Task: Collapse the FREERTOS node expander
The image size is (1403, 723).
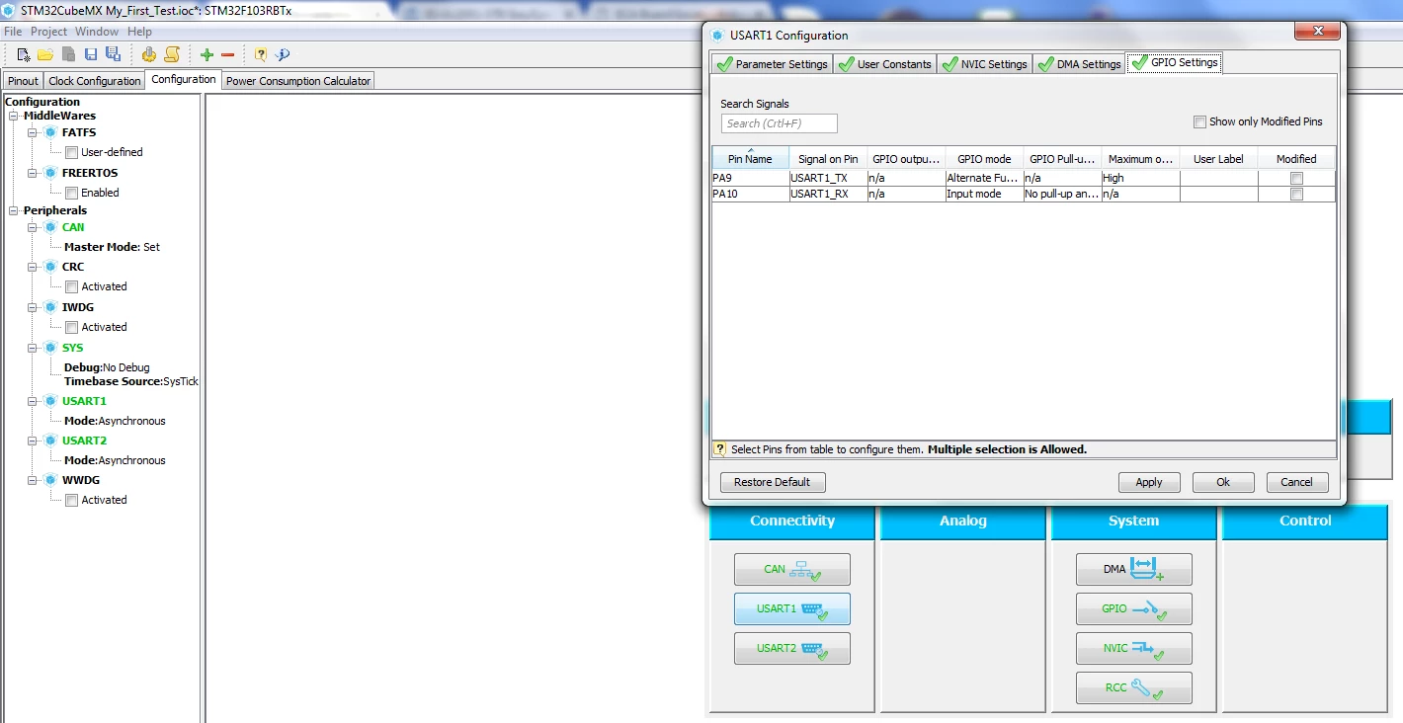Action: 33,173
